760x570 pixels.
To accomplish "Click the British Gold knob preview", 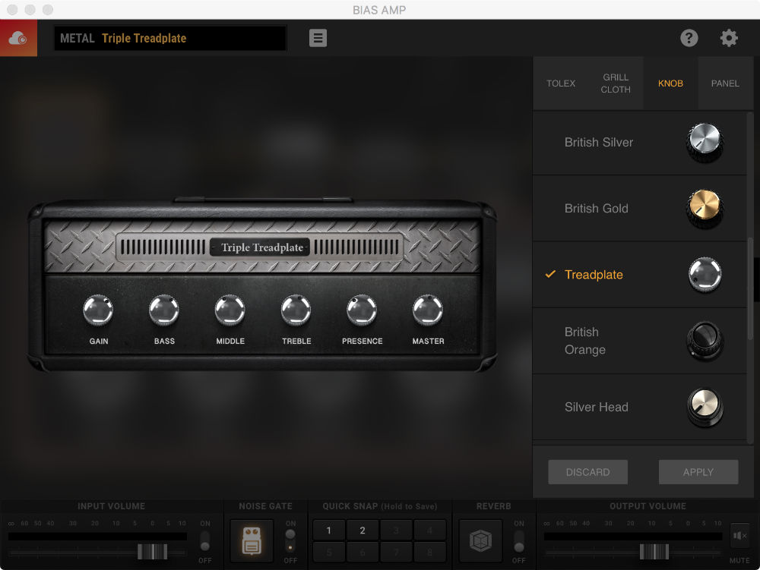I will [x=703, y=208].
